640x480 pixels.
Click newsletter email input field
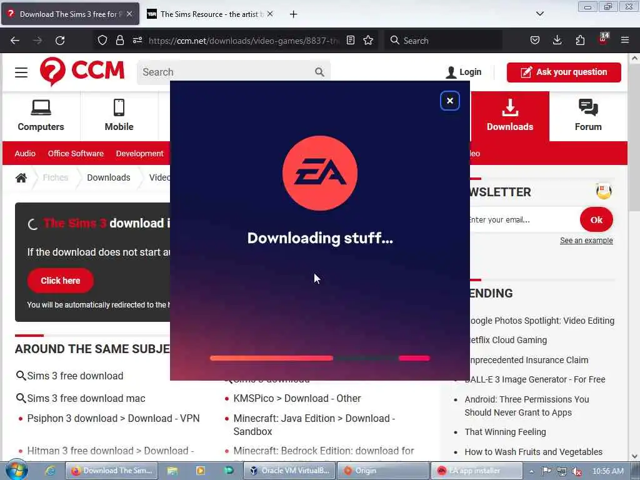tap(524, 219)
